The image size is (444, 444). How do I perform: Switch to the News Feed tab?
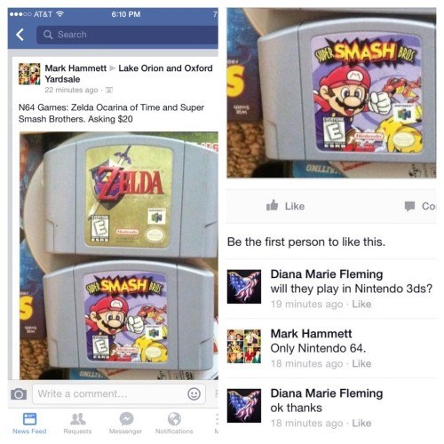click(x=29, y=424)
